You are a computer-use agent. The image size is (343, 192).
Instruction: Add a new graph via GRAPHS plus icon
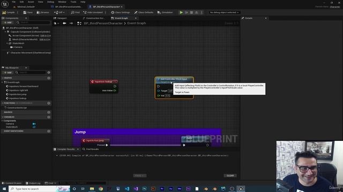click(49, 78)
